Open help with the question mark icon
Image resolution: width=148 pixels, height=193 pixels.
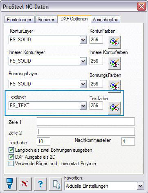40,184
